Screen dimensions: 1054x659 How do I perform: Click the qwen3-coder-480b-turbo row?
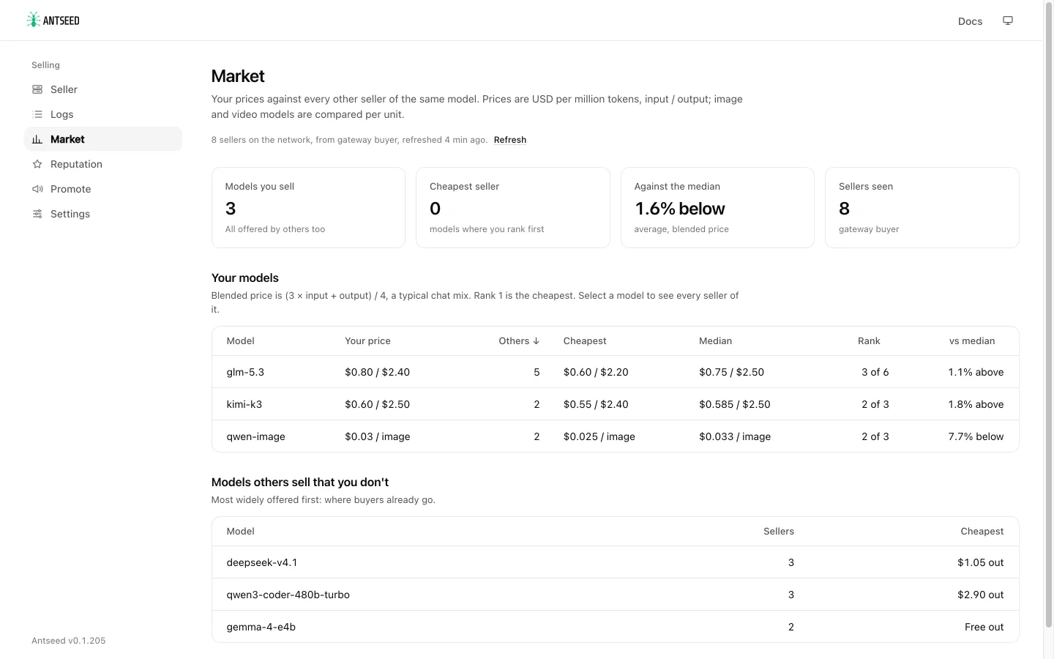(x=615, y=595)
